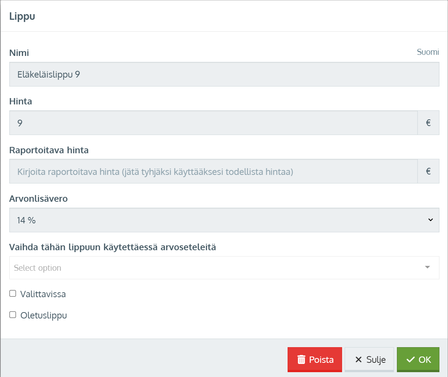
Task: Click the Valittavissa label text
Action: pyautogui.click(x=43, y=294)
